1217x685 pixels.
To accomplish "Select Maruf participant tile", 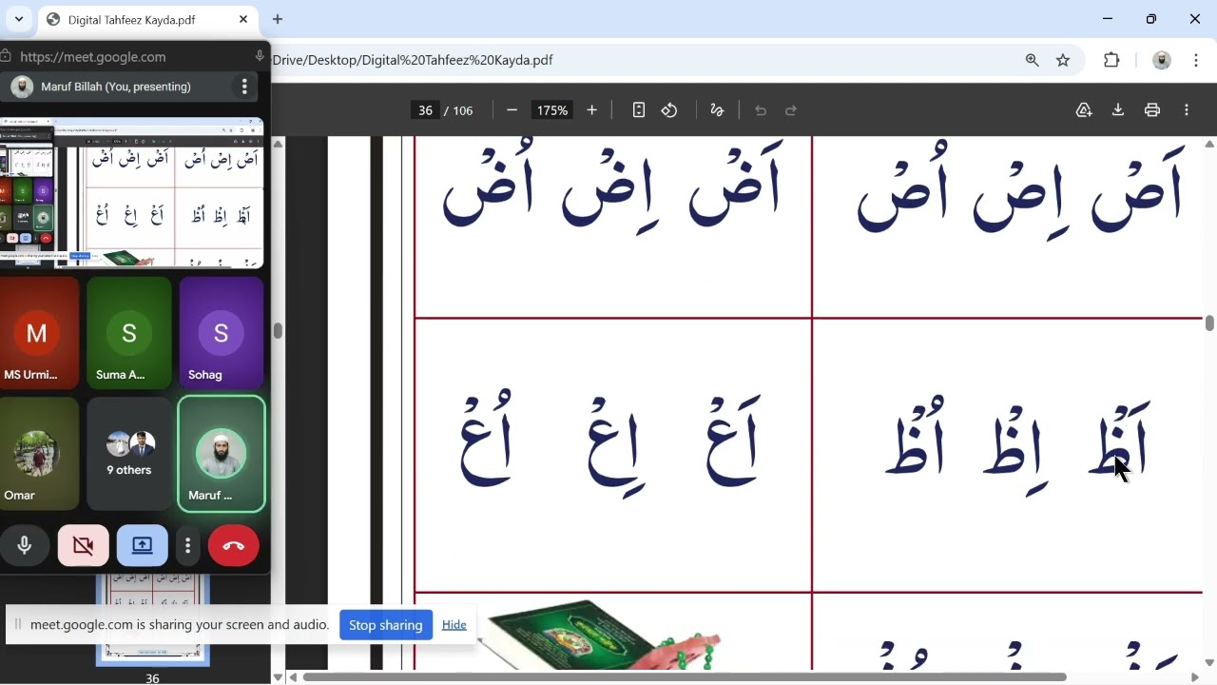I will [x=222, y=454].
